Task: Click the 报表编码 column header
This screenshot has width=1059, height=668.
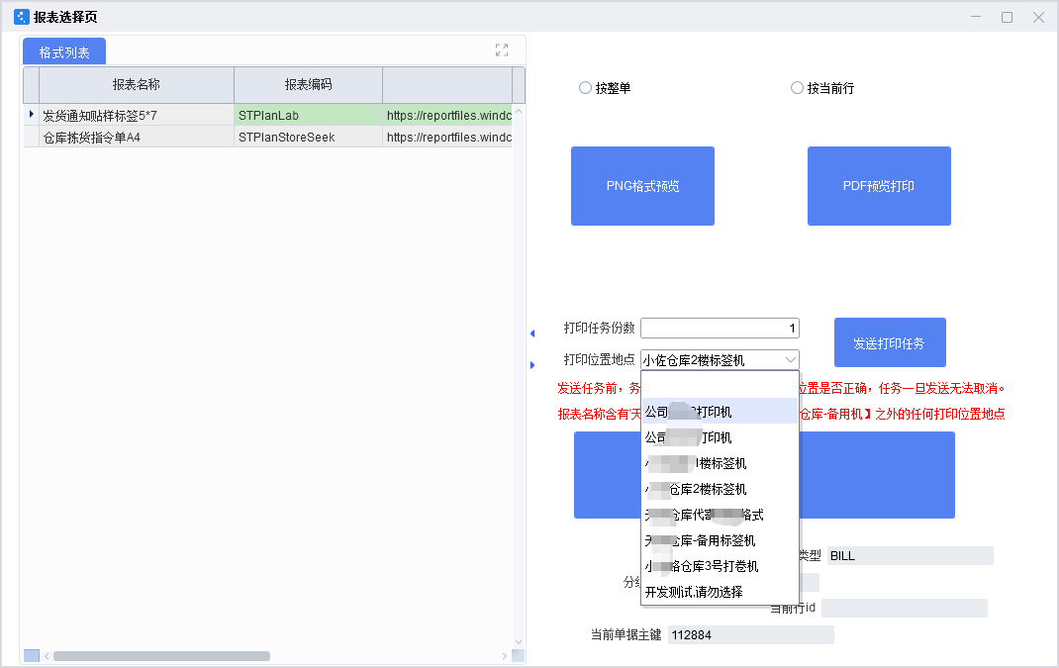Action: [x=308, y=84]
